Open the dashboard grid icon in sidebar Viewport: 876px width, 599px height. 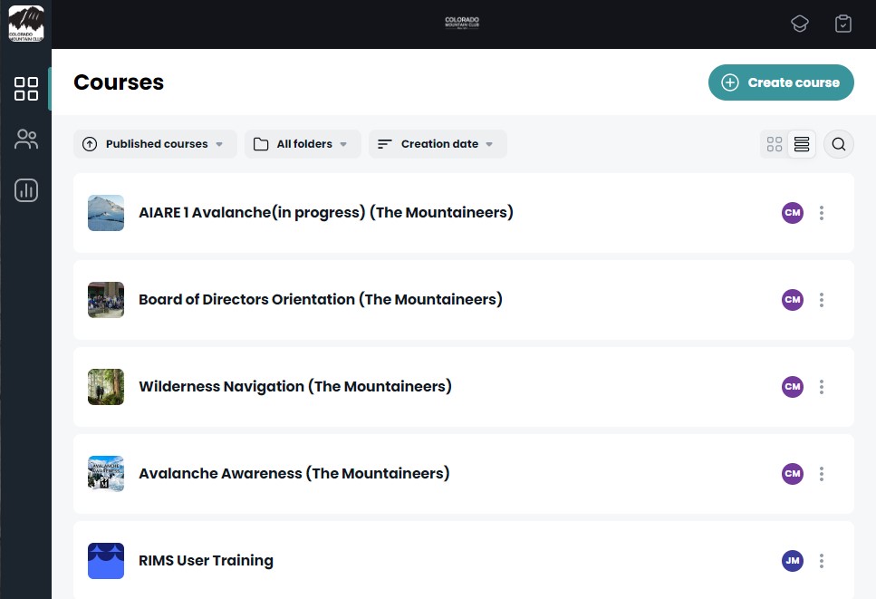26,89
